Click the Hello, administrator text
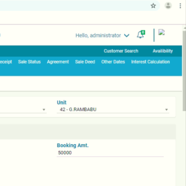The image size is (186, 186). point(98,35)
